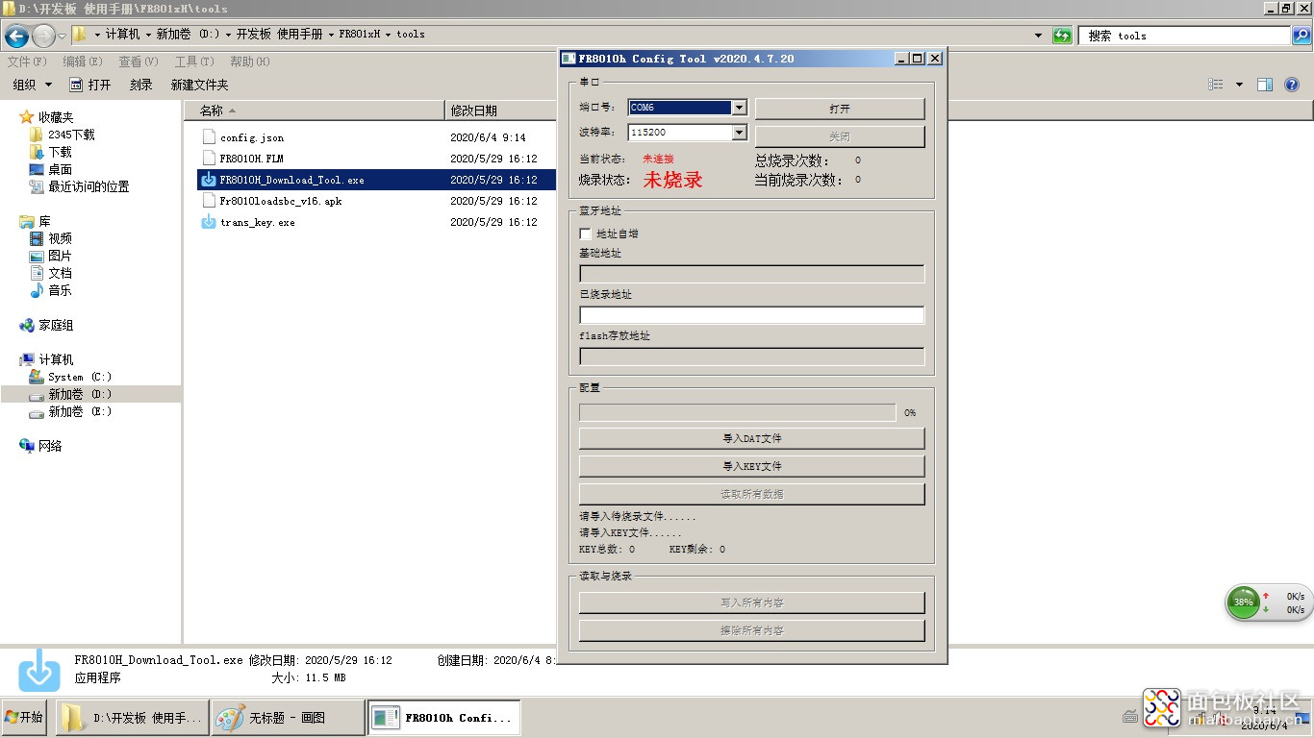Select config.json file icon
This screenshot has width=1314, height=738.
[x=209, y=137]
